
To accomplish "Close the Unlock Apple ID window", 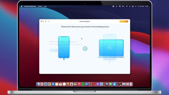I will point(41,21).
